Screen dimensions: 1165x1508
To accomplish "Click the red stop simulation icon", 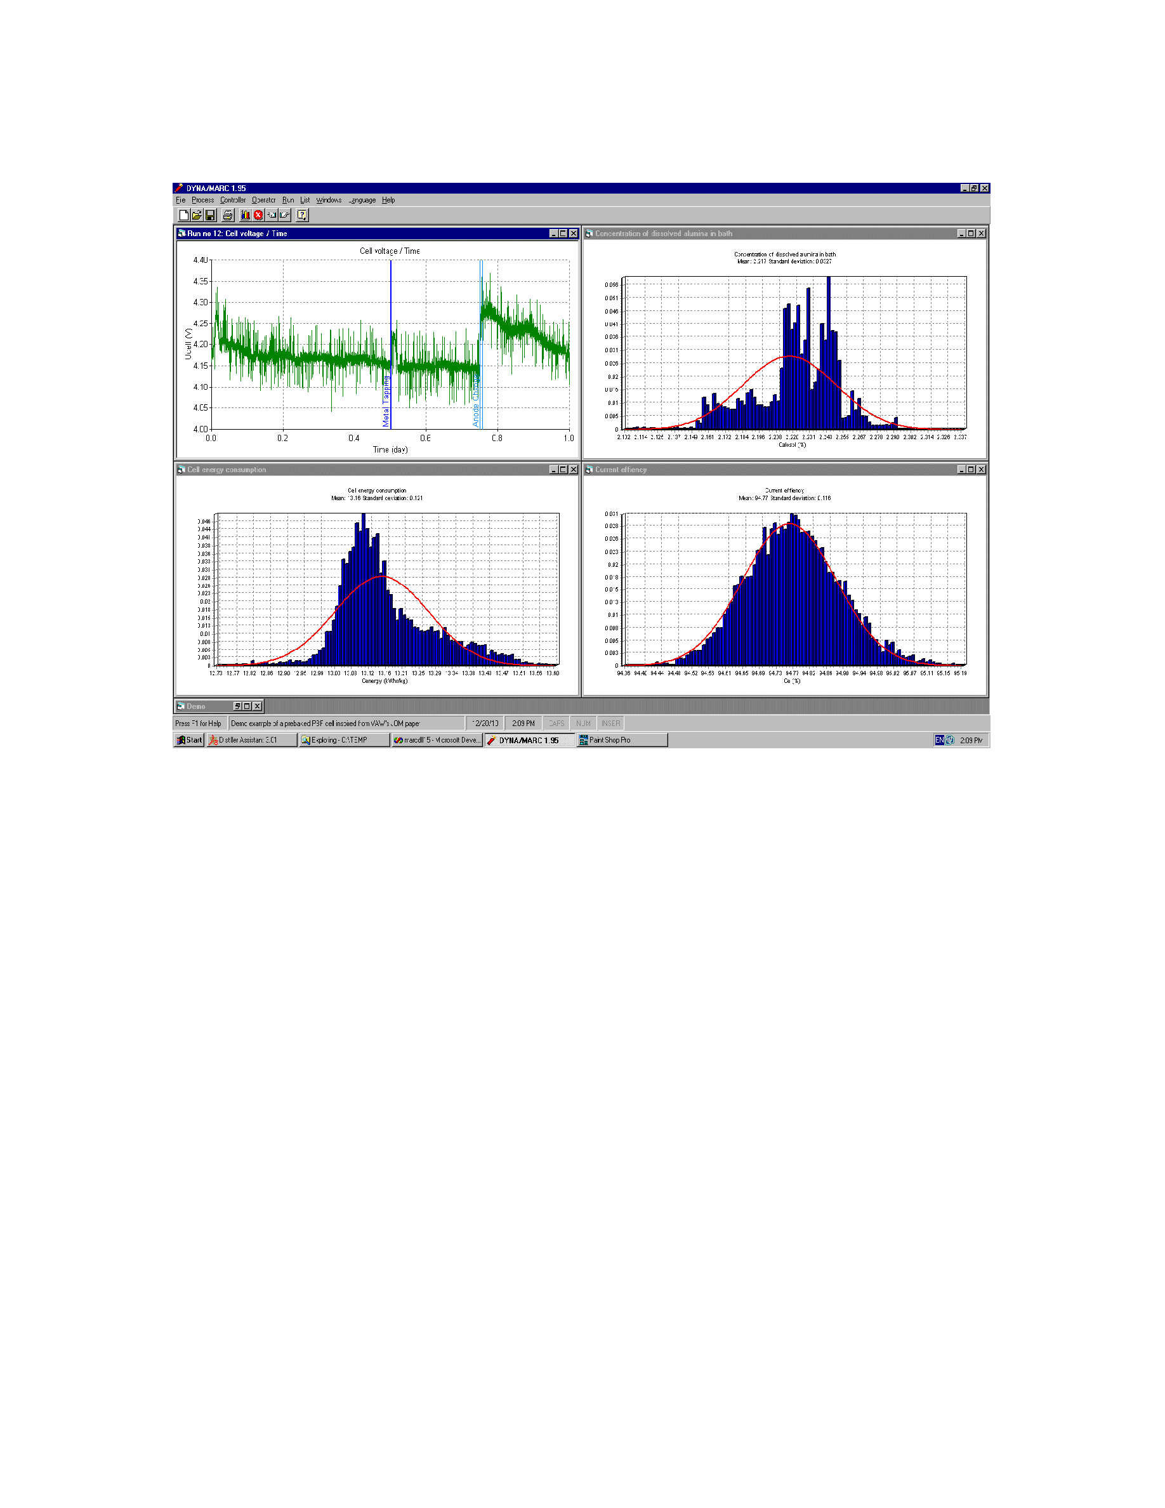I will pyautogui.click(x=258, y=215).
